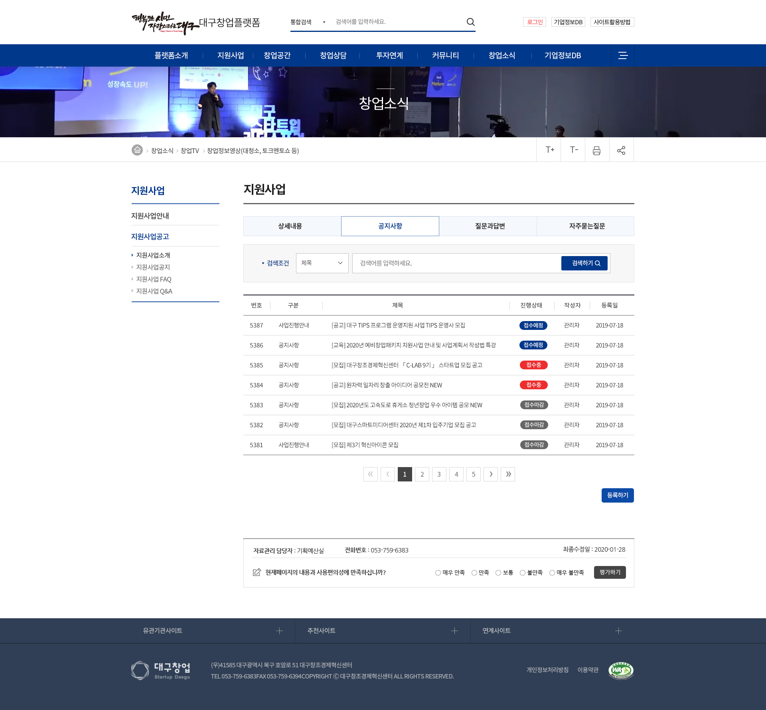Viewport: 766px width, 710px height.
Task: Click the share icon
Action: 621,150
